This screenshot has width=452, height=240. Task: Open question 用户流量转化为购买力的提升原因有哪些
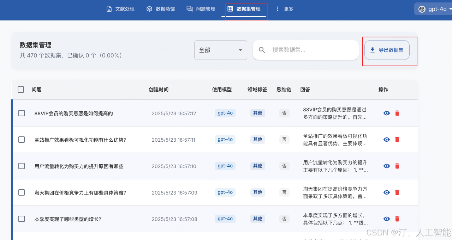(x=79, y=166)
